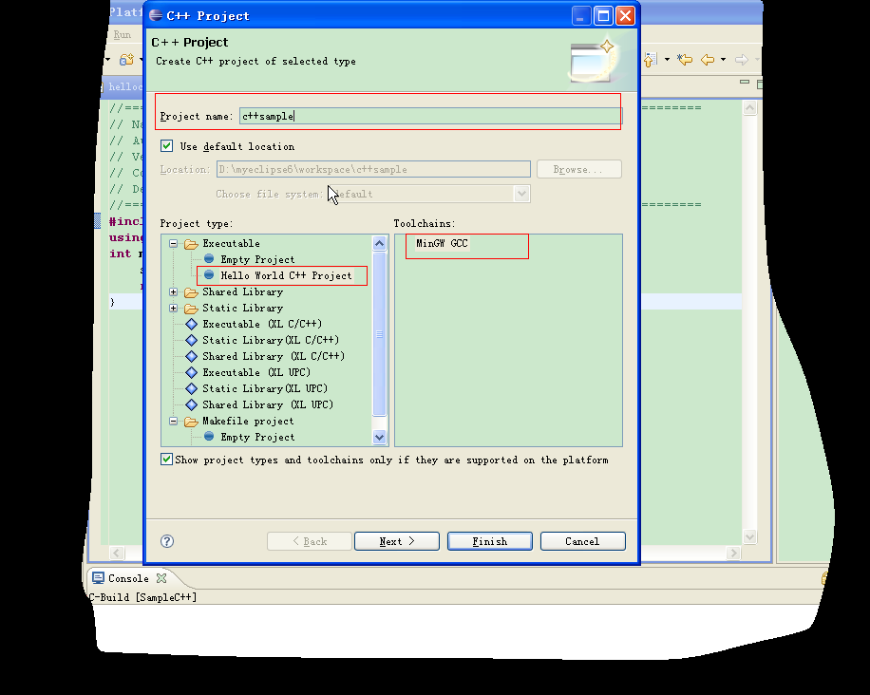Open back navigation history dropdown arrow
This screenshot has width=870, height=695.
(x=723, y=60)
